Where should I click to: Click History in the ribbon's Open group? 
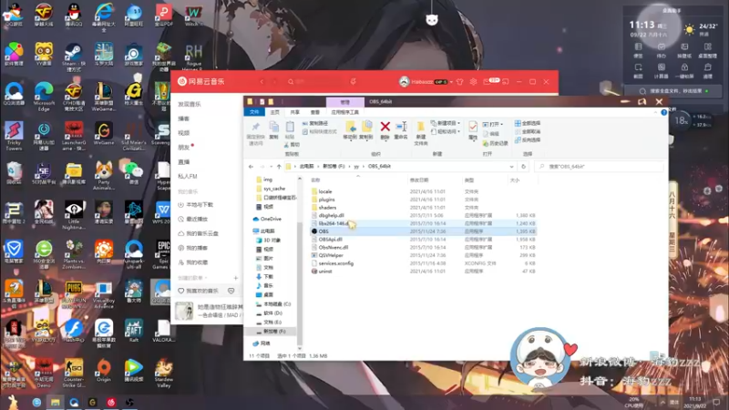click(495, 143)
